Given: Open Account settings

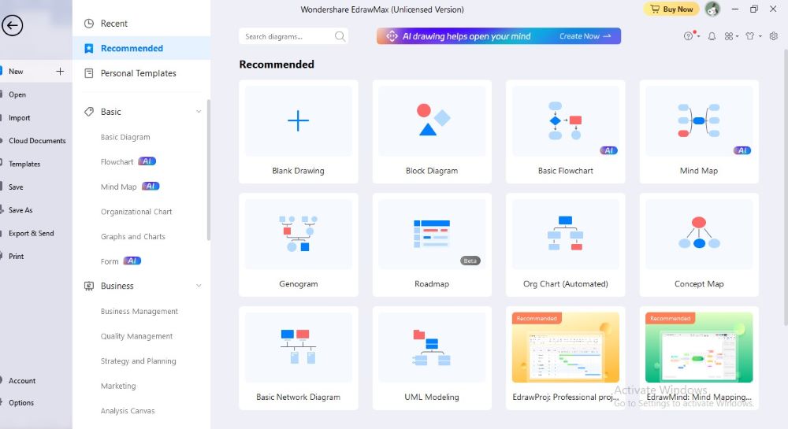Looking at the screenshot, I should coord(21,381).
